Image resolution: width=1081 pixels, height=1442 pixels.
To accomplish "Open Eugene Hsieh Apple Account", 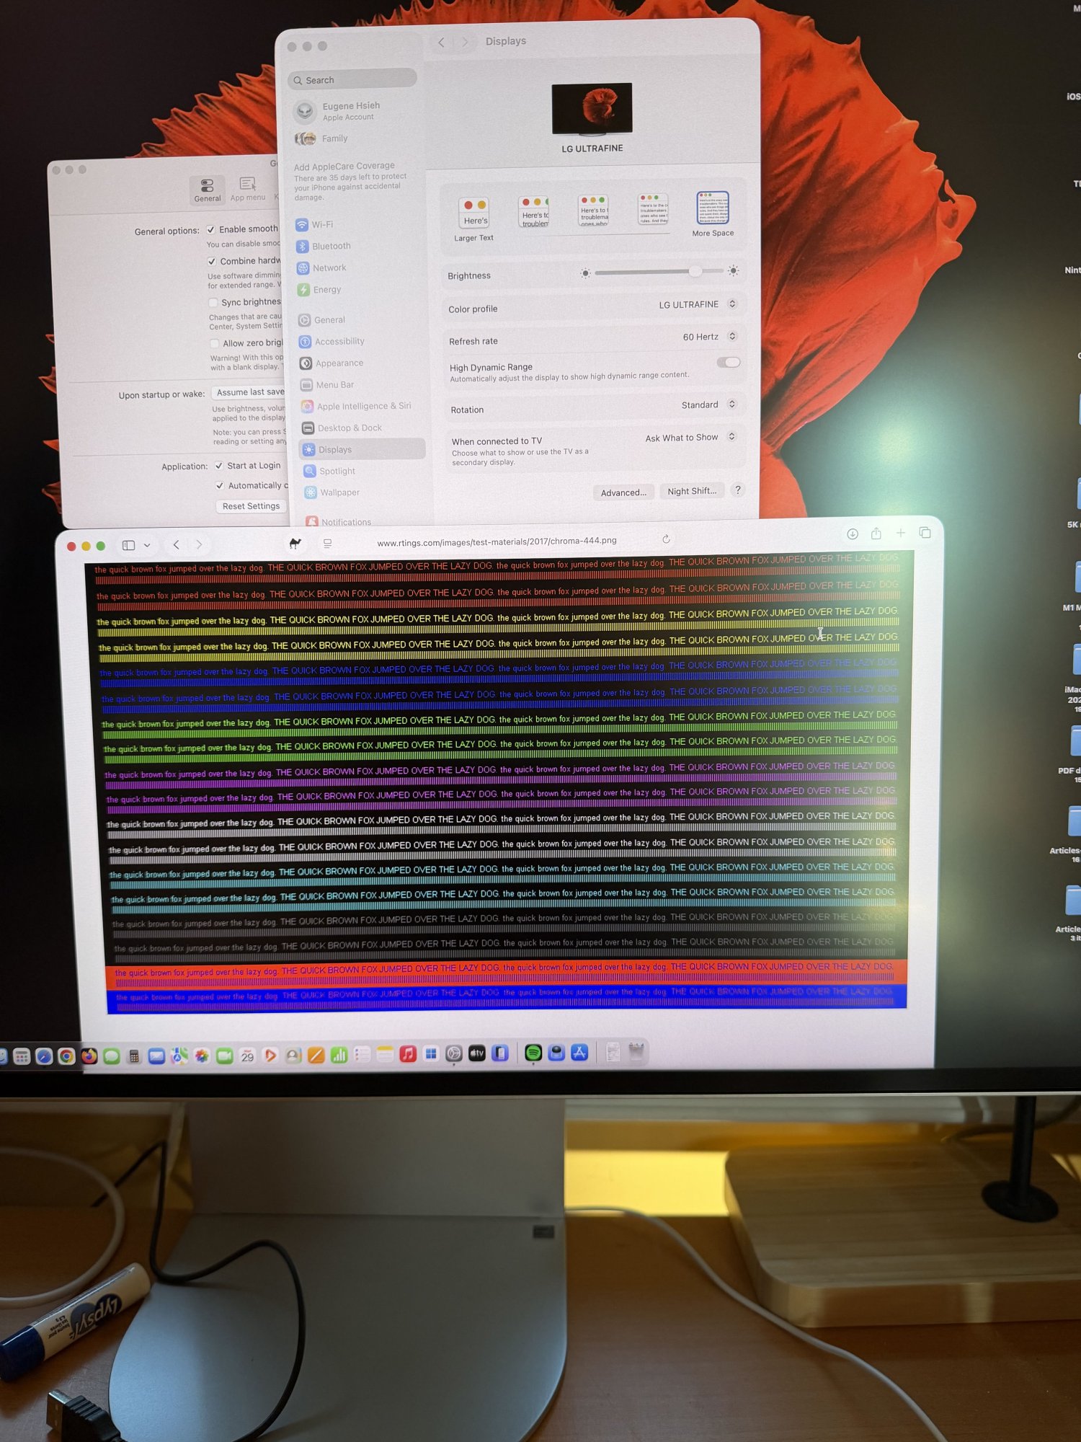I will pos(339,111).
